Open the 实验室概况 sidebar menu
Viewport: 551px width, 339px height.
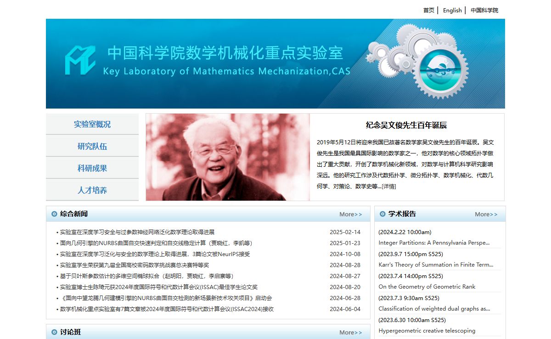point(92,124)
